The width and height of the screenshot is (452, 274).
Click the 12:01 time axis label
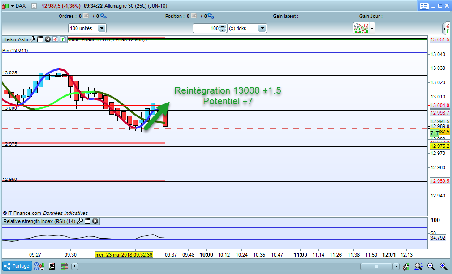coord(389,255)
